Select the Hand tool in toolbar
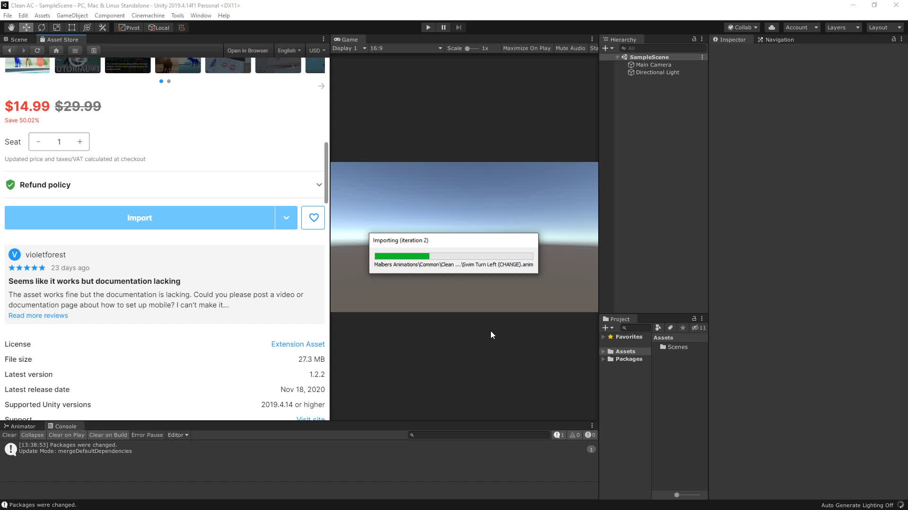 [x=11, y=27]
